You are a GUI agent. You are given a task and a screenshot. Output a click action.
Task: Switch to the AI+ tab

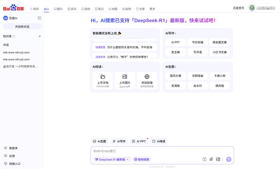click(x=47, y=9)
